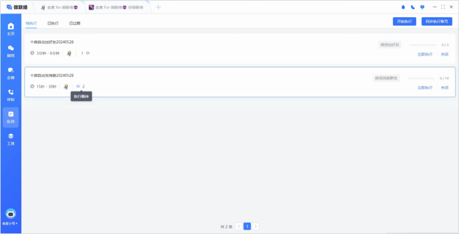Open the 微信 WeChat sidebar section
Viewport: 459px width, 234px height.
[11, 51]
